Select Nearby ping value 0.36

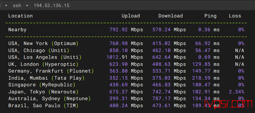[204, 30]
